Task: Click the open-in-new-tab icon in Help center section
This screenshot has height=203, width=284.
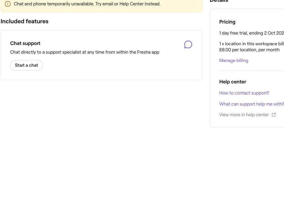Action: (274, 115)
